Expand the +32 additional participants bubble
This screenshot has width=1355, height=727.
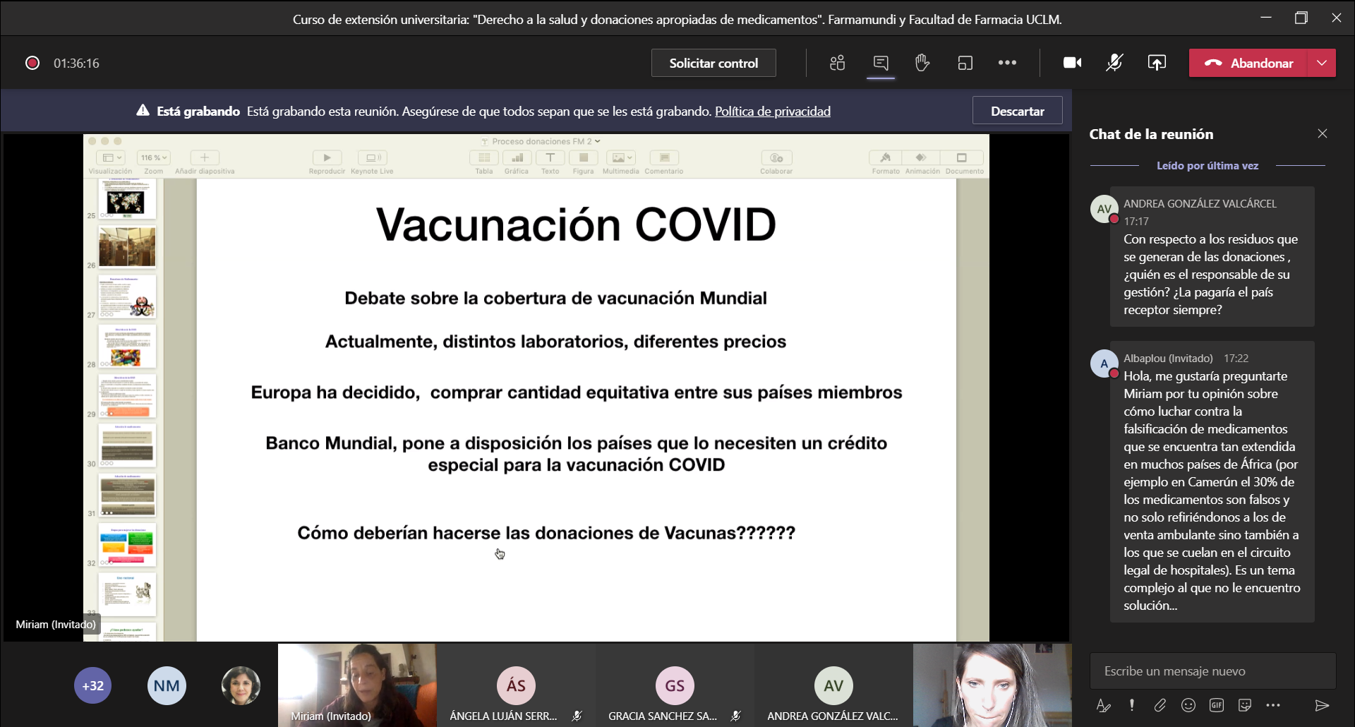[93, 685]
